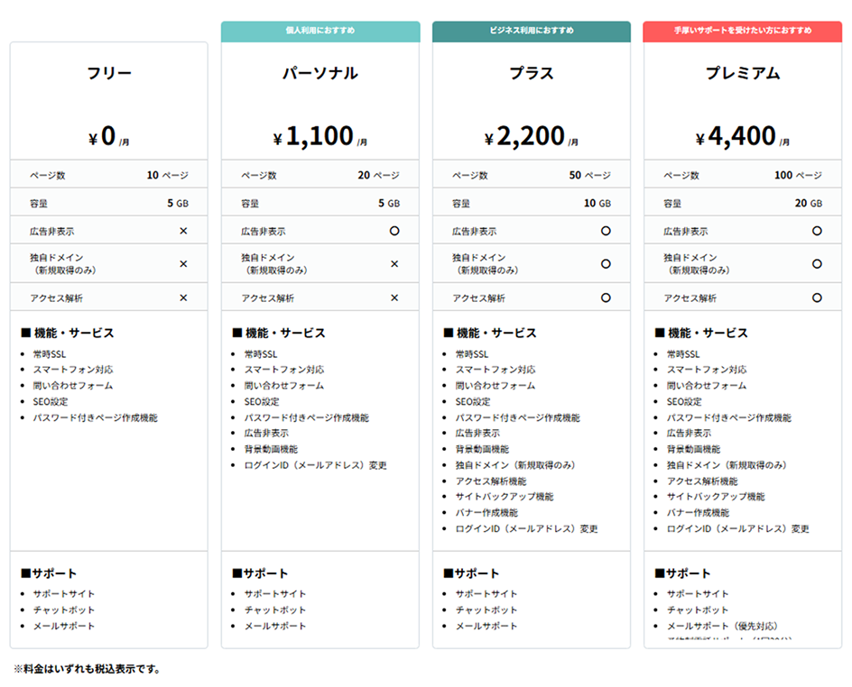Image resolution: width=852 pixels, height=687 pixels.
Task: Click the ¥0/月 price
Action: 109,135
